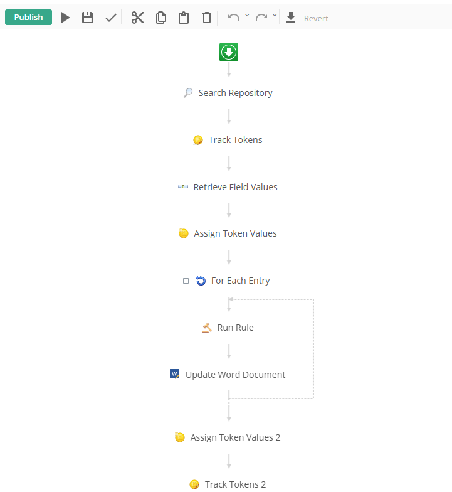Cut selection with the scissors icon
This screenshot has width=452, height=492.
pos(138,18)
